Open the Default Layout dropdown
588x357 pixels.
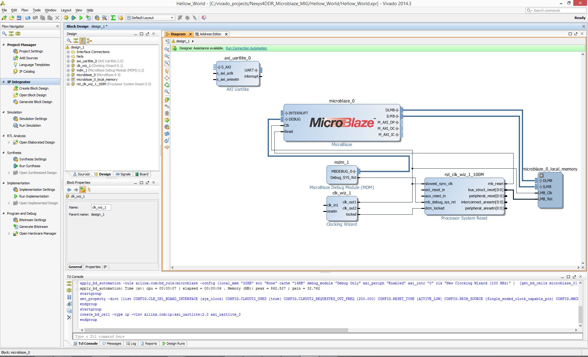coord(150,18)
